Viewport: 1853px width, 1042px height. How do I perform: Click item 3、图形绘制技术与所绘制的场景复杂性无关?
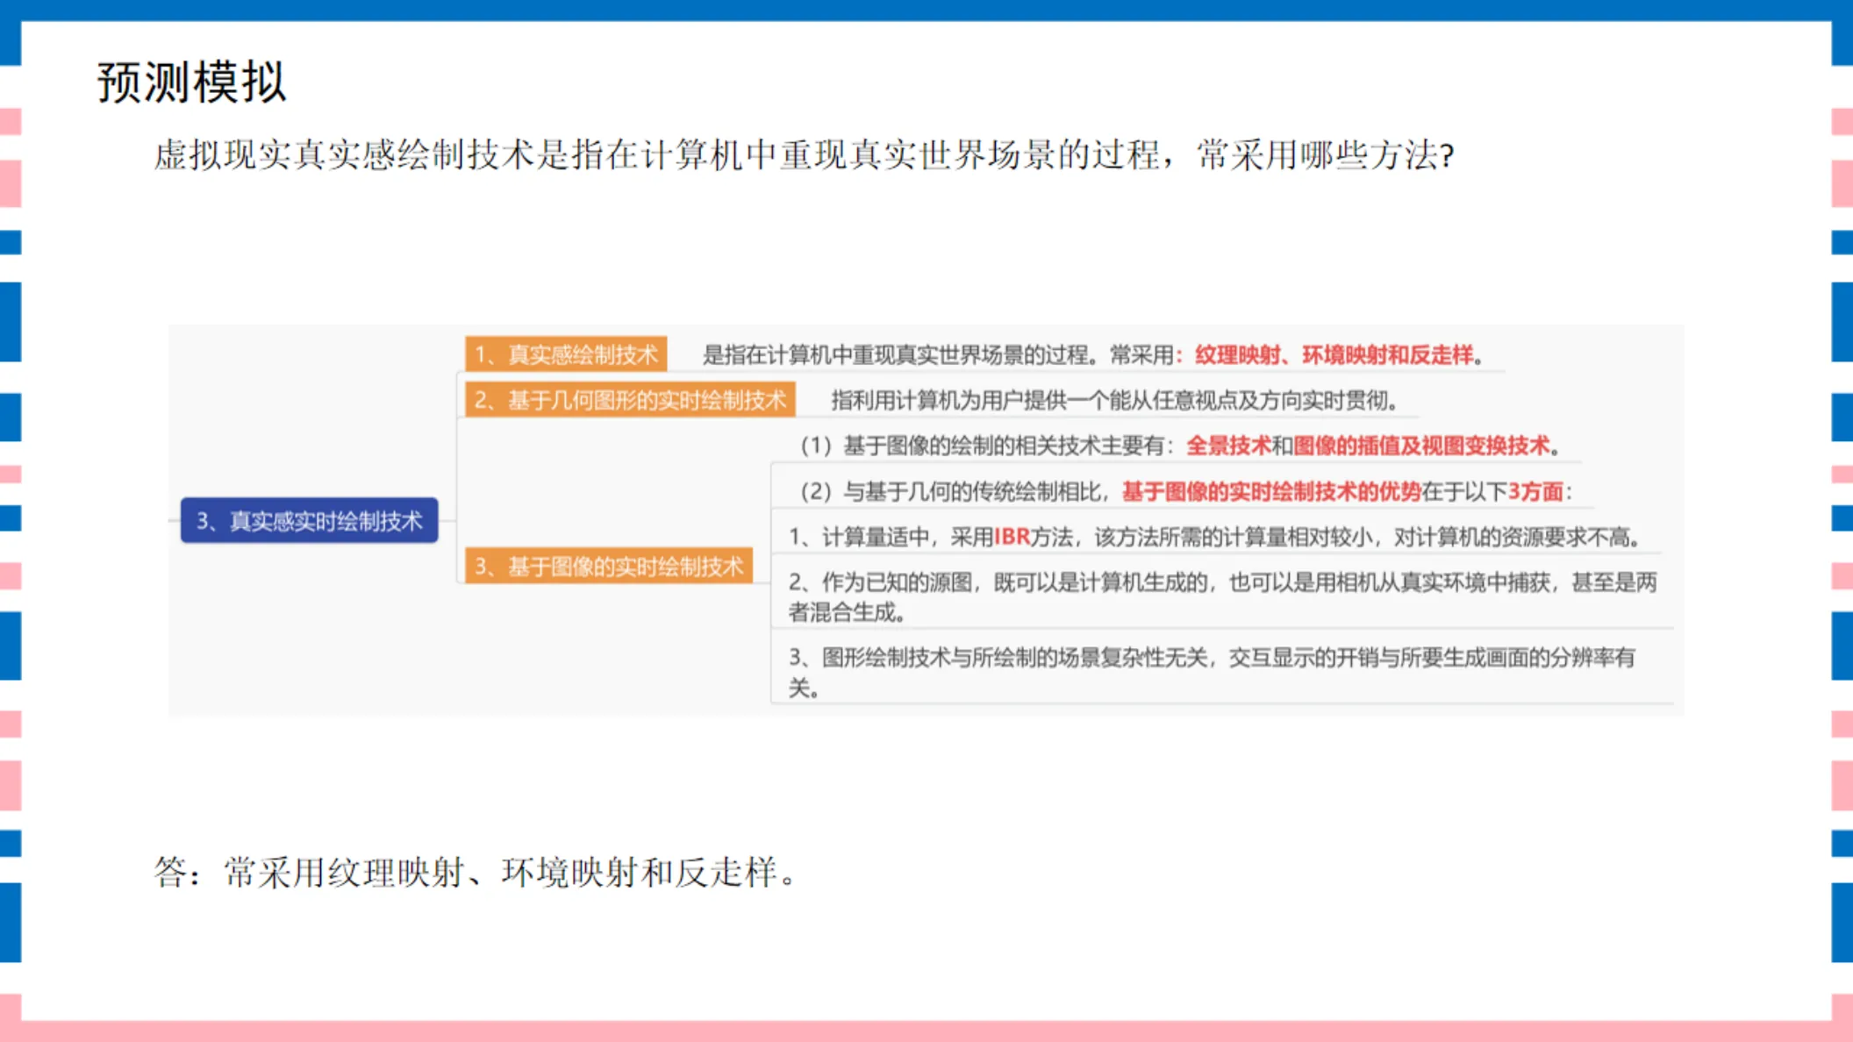(1212, 672)
